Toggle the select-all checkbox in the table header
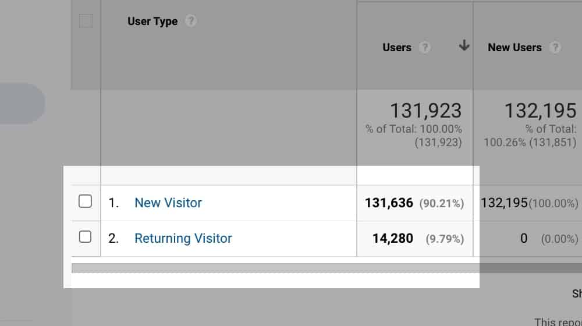 click(x=86, y=21)
